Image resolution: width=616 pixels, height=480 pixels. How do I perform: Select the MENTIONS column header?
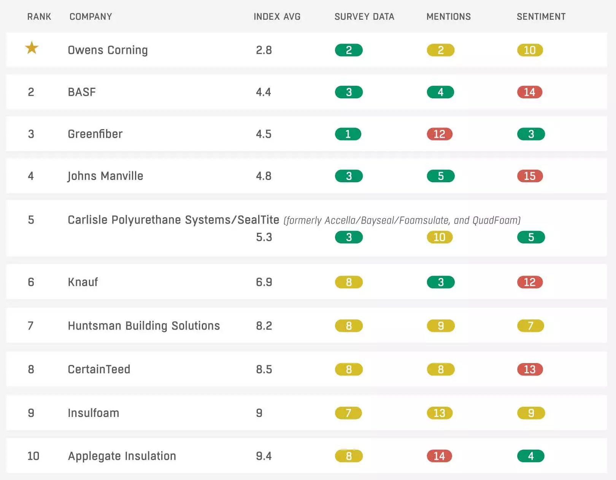tap(449, 17)
